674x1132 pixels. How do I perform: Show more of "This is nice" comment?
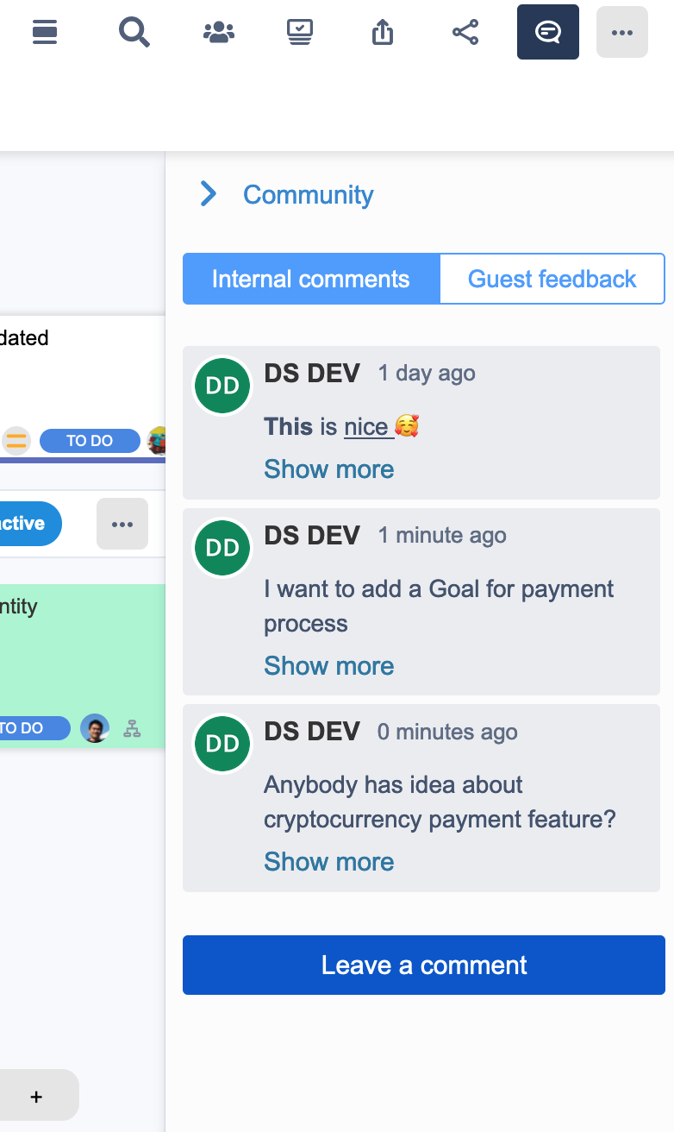(x=328, y=469)
